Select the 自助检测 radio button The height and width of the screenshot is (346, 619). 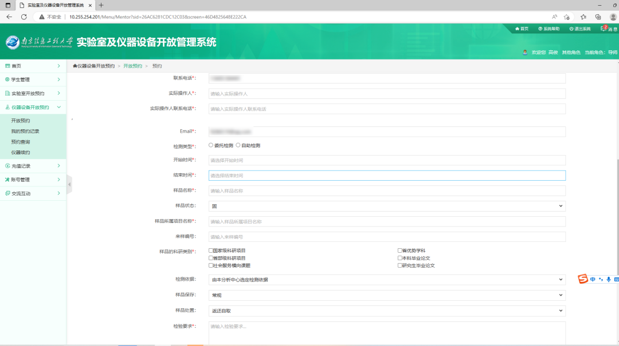tap(238, 145)
